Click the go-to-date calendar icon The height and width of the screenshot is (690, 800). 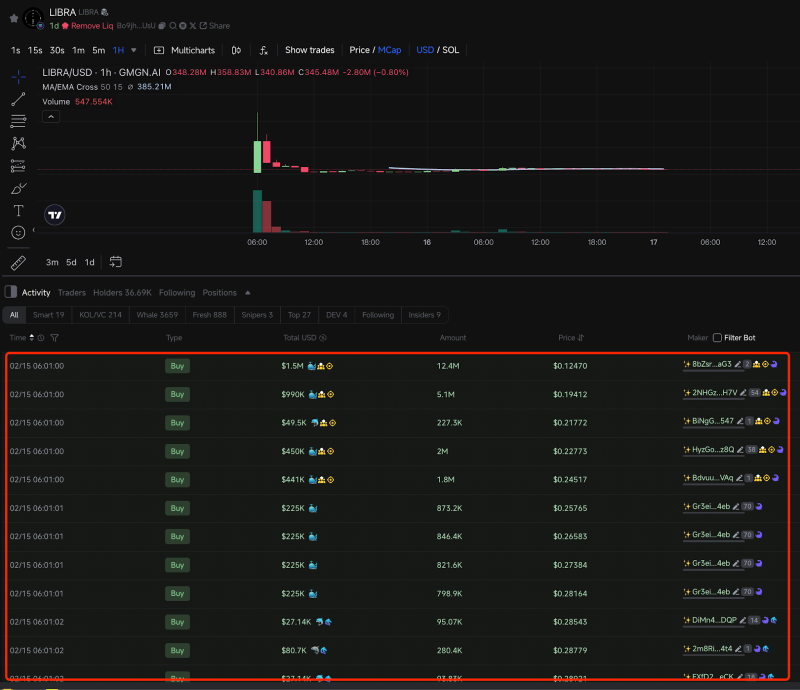[115, 262]
